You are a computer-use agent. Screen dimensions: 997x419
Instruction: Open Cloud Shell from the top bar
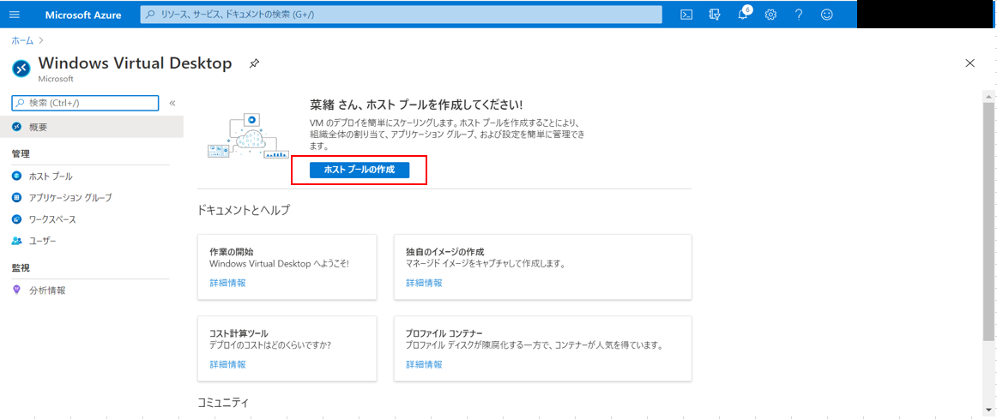(686, 15)
